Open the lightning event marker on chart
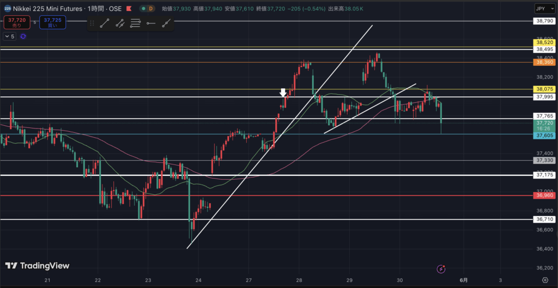 [x=441, y=268]
